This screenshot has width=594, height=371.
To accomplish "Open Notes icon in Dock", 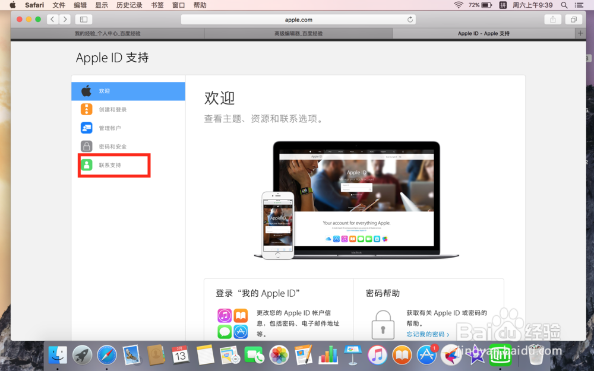I will [x=205, y=355].
